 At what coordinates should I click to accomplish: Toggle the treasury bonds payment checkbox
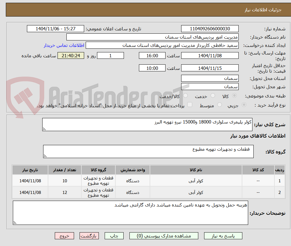click(x=190, y=104)
